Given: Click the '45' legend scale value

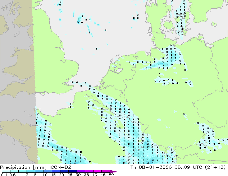Looking at the screenshot, I should pos(103,175).
